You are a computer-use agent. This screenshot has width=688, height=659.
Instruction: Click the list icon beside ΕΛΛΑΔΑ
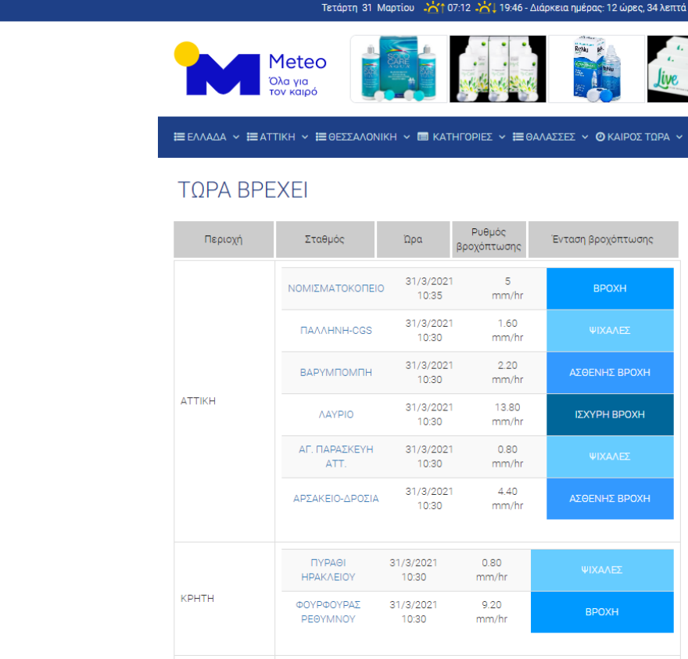click(x=179, y=137)
